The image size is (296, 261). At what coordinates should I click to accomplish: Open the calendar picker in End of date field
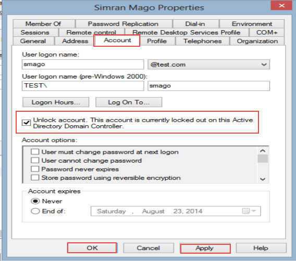tap(249, 211)
